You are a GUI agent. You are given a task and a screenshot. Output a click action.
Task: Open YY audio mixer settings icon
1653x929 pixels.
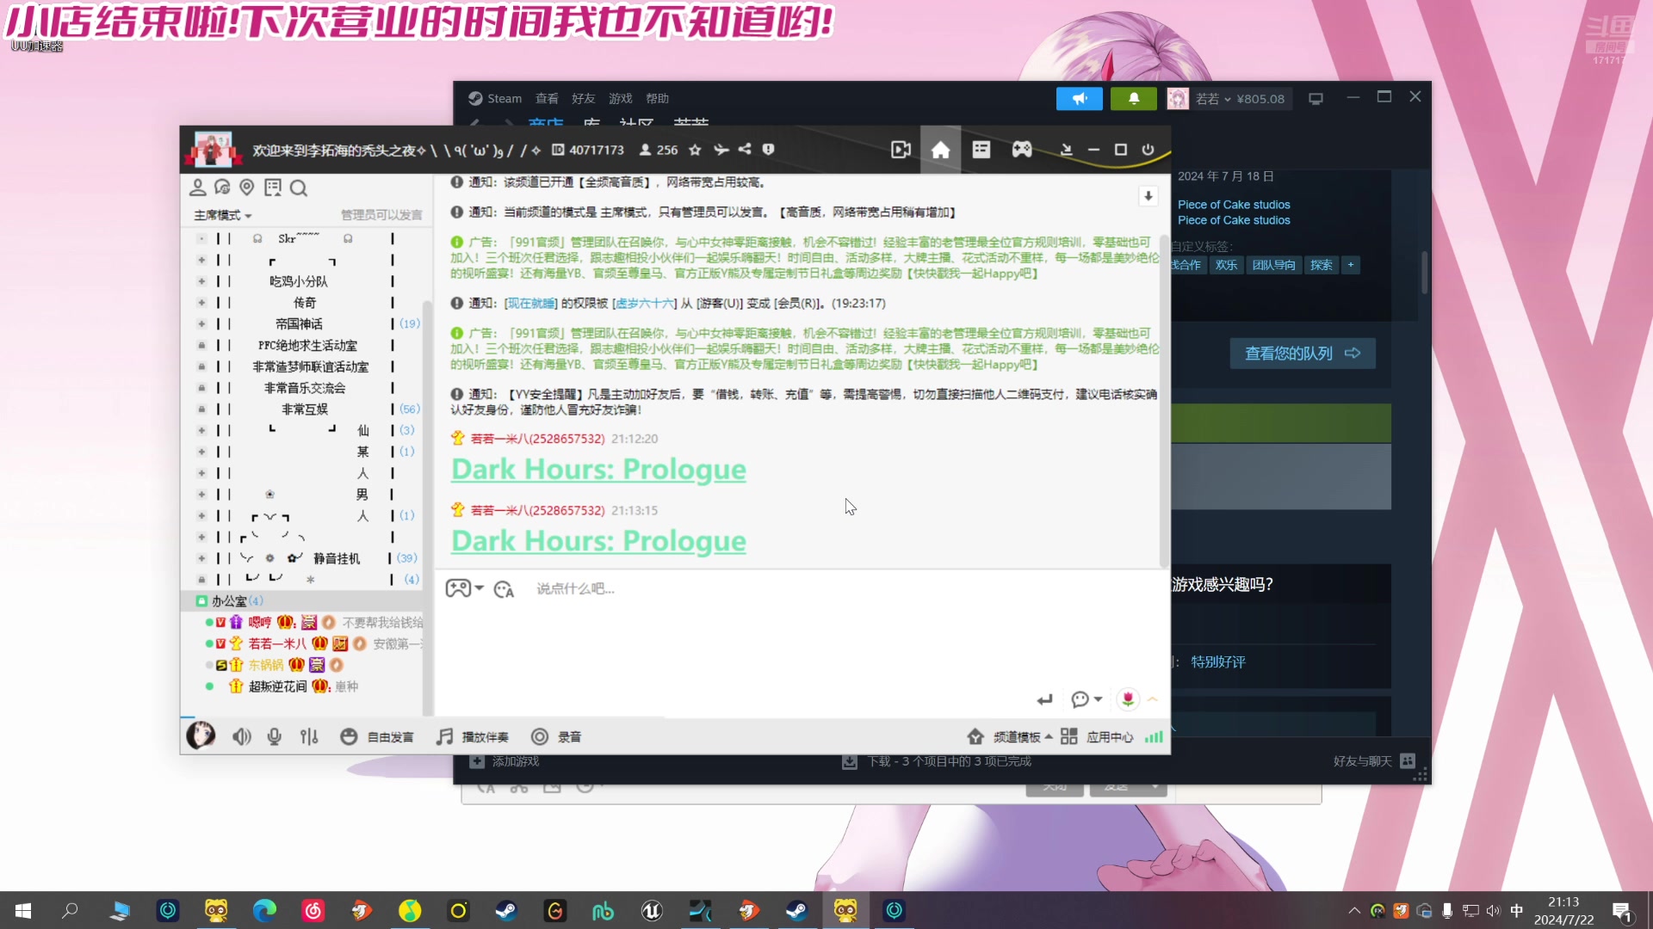pyautogui.click(x=309, y=737)
